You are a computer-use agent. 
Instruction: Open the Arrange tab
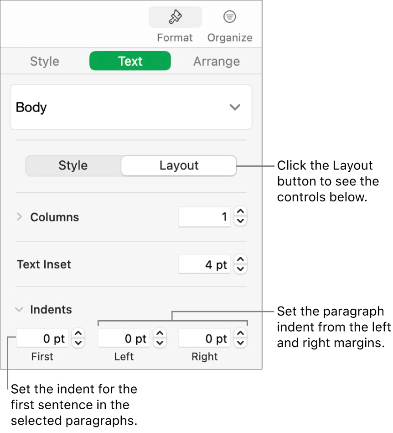click(x=216, y=61)
